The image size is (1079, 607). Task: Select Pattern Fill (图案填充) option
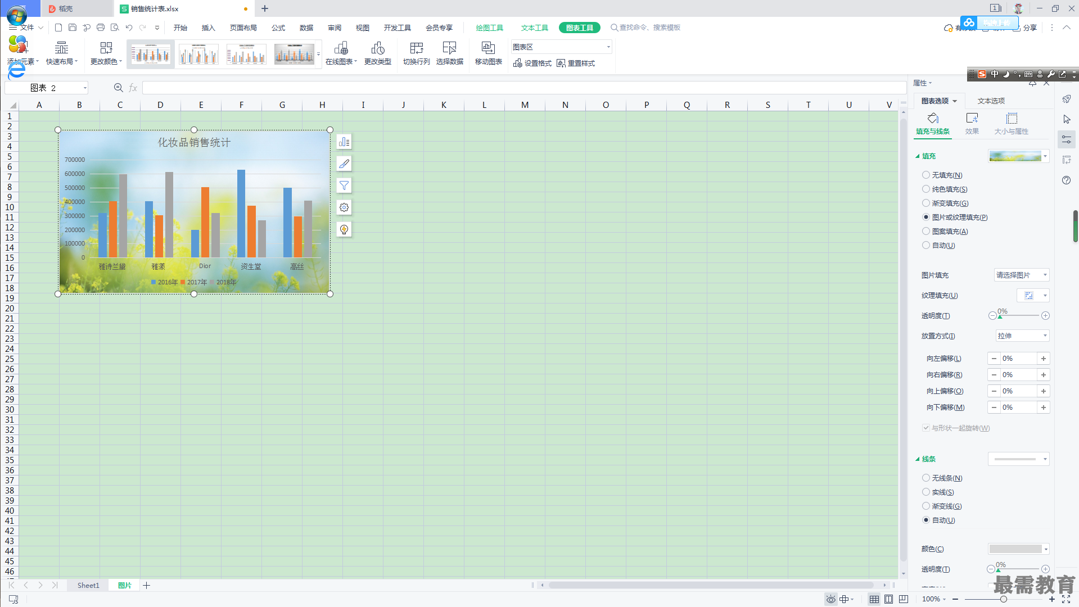[925, 232]
